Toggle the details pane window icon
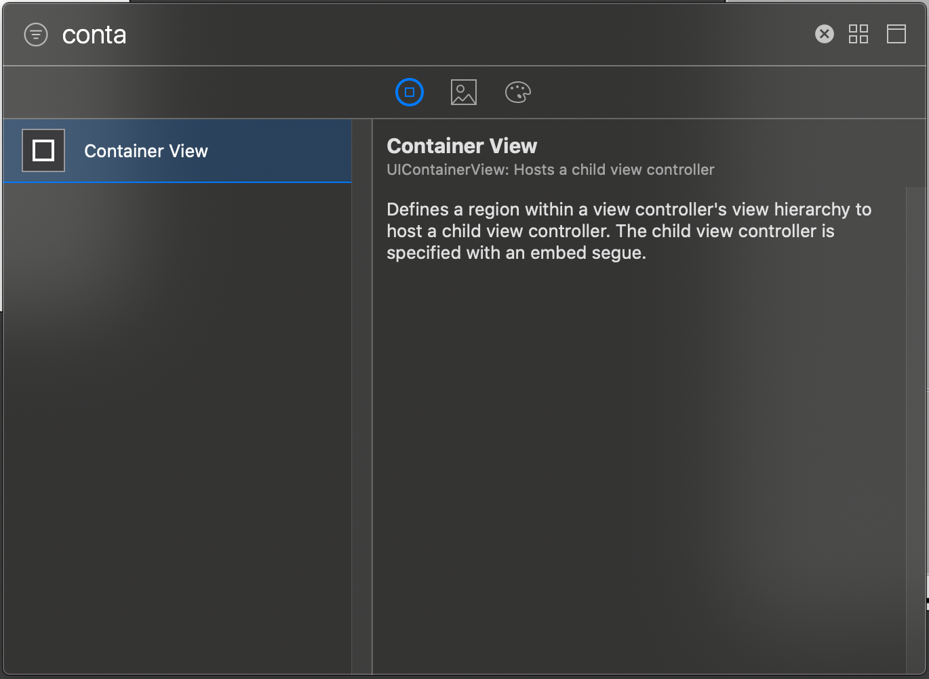The height and width of the screenshot is (679, 929). click(896, 34)
